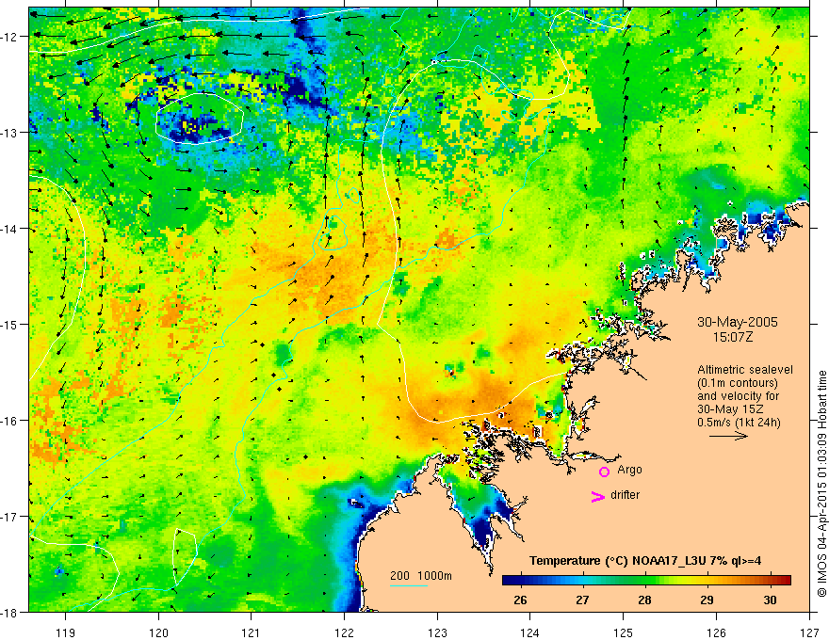Click the '200 1000m' depth label

pyautogui.click(x=421, y=576)
